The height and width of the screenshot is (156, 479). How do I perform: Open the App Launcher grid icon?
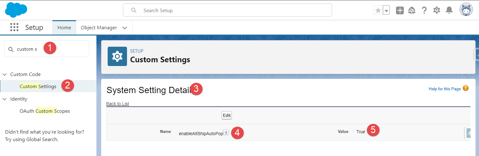tap(14, 27)
